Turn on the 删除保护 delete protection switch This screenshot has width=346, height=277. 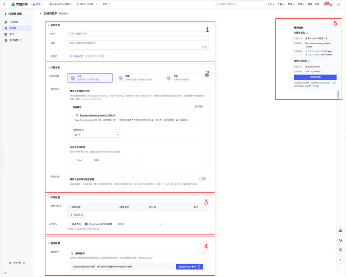[202, 253]
